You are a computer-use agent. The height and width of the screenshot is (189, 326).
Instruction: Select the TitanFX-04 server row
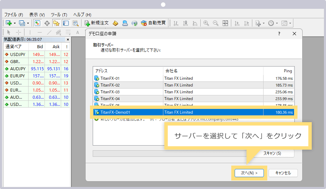click(x=194, y=99)
